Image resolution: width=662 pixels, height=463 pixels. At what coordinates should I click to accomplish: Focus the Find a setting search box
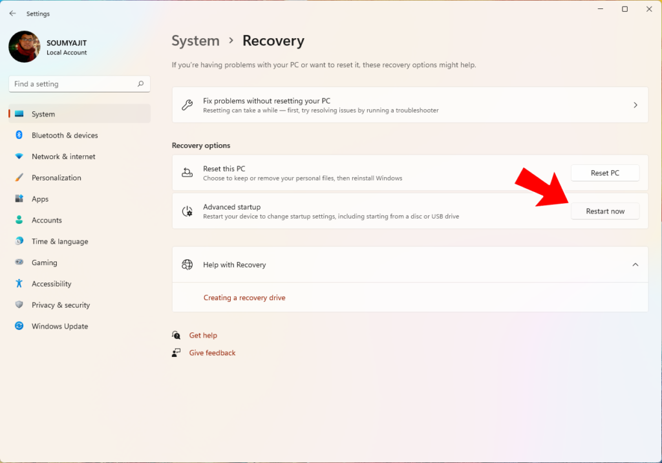pyautogui.click(x=80, y=83)
